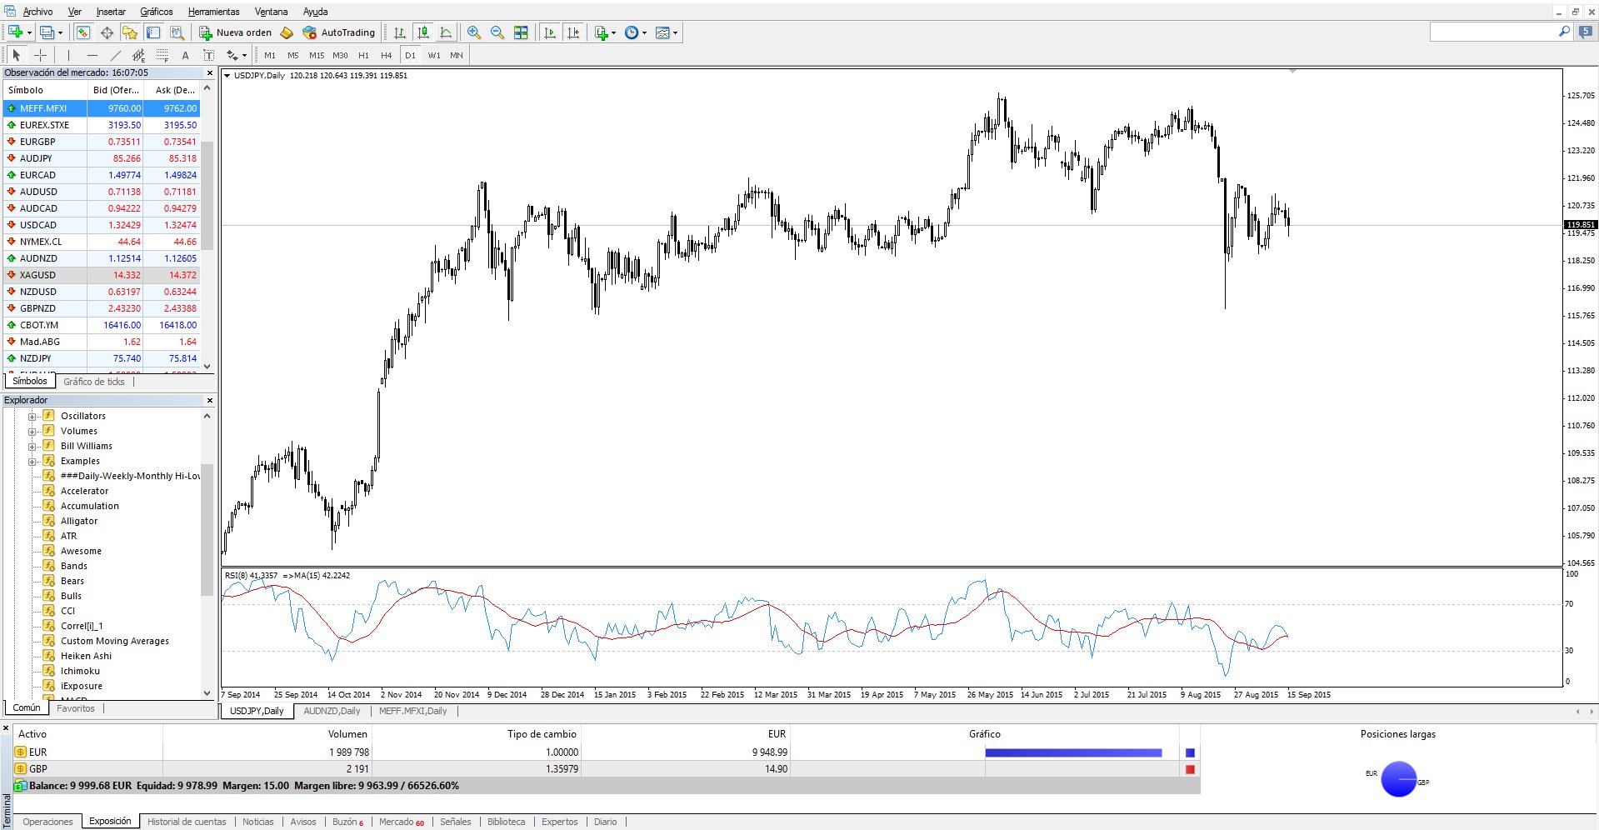Switch chart to line chart
Screen dimensions: 1599x830
click(447, 32)
